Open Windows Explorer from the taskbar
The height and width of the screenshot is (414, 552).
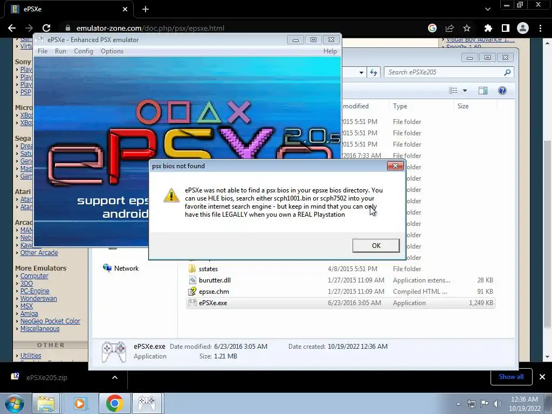pos(46,403)
